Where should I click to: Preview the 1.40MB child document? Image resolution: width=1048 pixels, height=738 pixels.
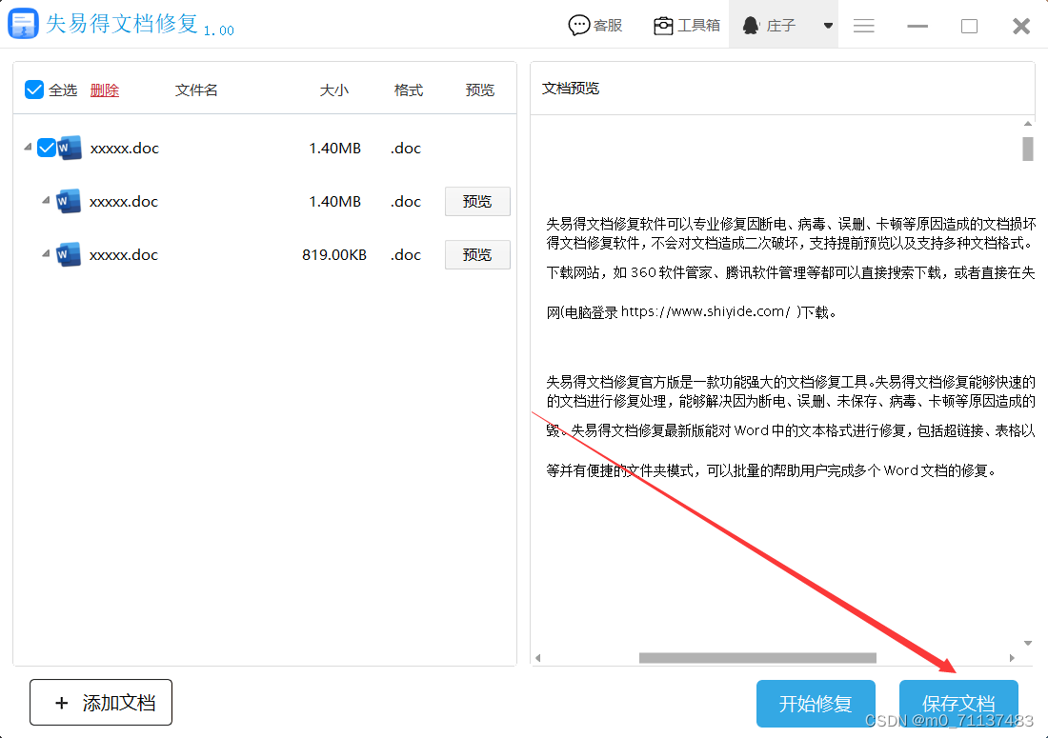pyautogui.click(x=477, y=202)
